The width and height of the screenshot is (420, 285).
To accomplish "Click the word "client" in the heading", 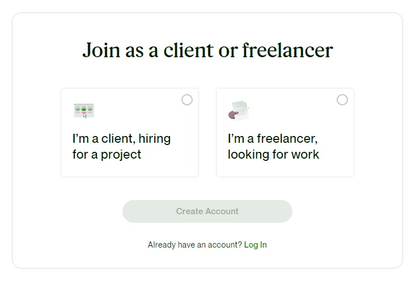I will (189, 50).
